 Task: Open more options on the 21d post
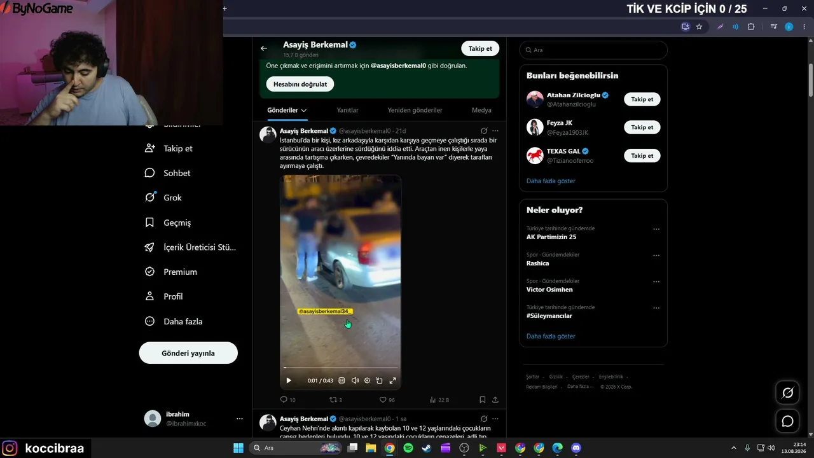(495, 131)
